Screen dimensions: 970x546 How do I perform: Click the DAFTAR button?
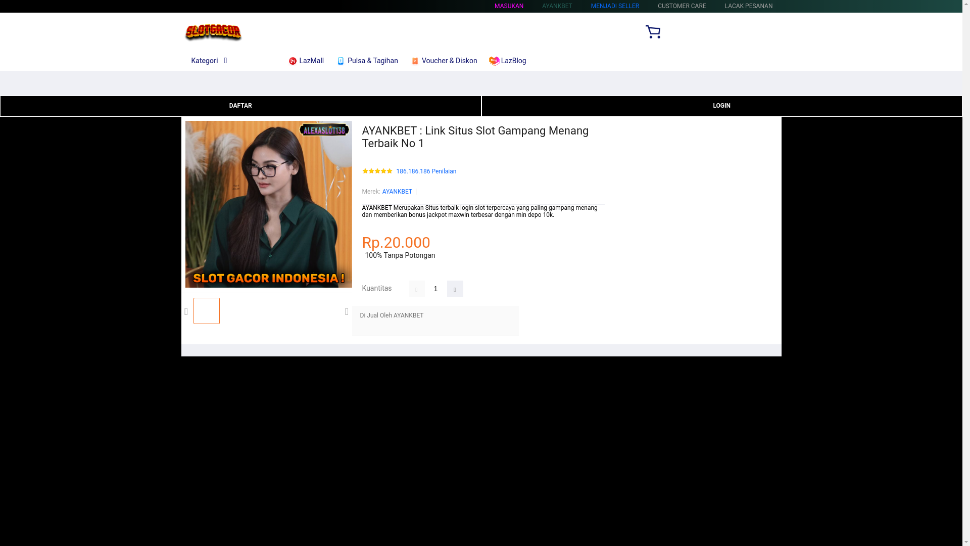240,106
